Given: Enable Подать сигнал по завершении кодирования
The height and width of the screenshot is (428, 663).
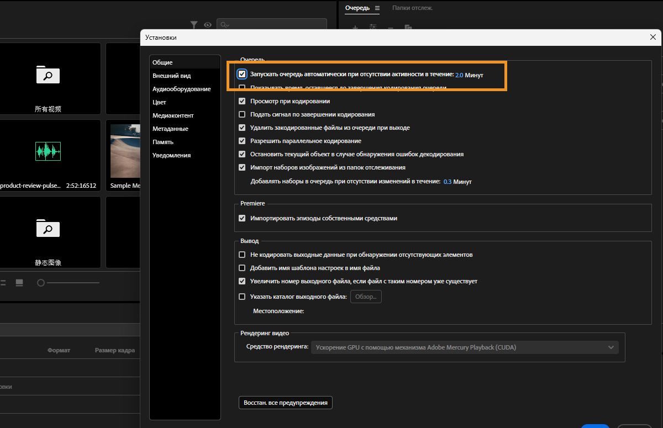Looking at the screenshot, I should pyautogui.click(x=242, y=114).
